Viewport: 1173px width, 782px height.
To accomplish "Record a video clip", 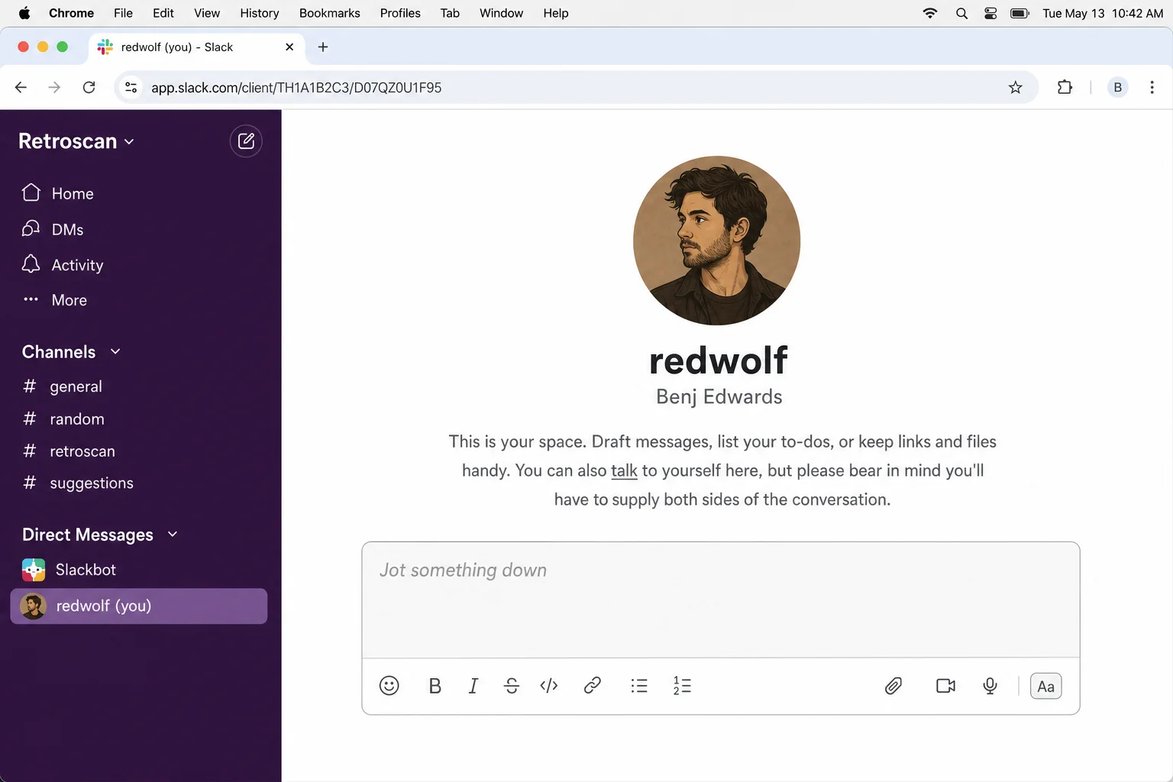I will [x=945, y=686].
